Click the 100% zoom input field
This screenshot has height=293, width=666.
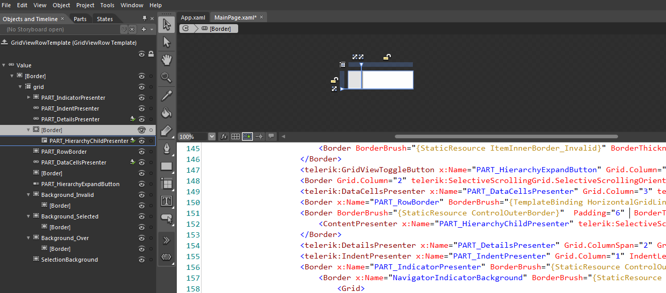pos(192,136)
